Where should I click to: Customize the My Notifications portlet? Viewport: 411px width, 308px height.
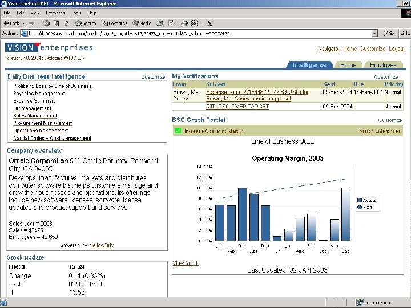pos(386,77)
